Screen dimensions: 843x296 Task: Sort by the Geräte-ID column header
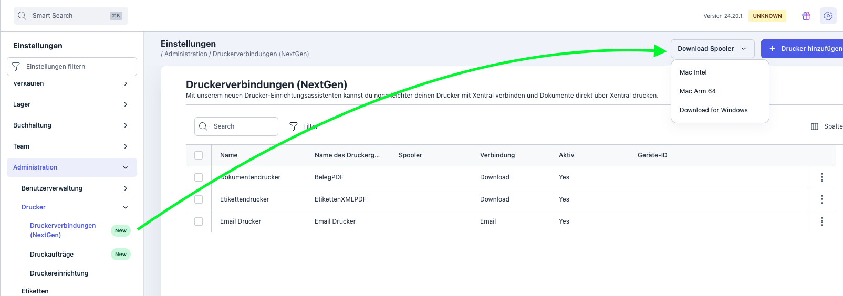tap(652, 155)
